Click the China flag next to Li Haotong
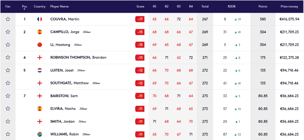Screen dimensions: 304x140 pyautogui.click(x=40, y=45)
